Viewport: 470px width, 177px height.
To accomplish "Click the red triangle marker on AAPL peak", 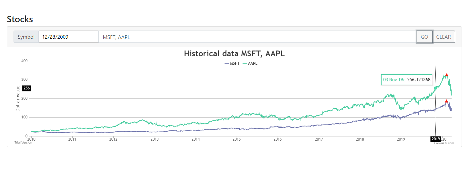I will [x=447, y=75].
